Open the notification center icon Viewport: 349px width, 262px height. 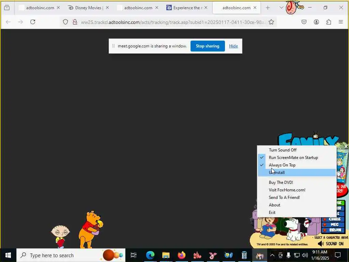tap(338, 255)
